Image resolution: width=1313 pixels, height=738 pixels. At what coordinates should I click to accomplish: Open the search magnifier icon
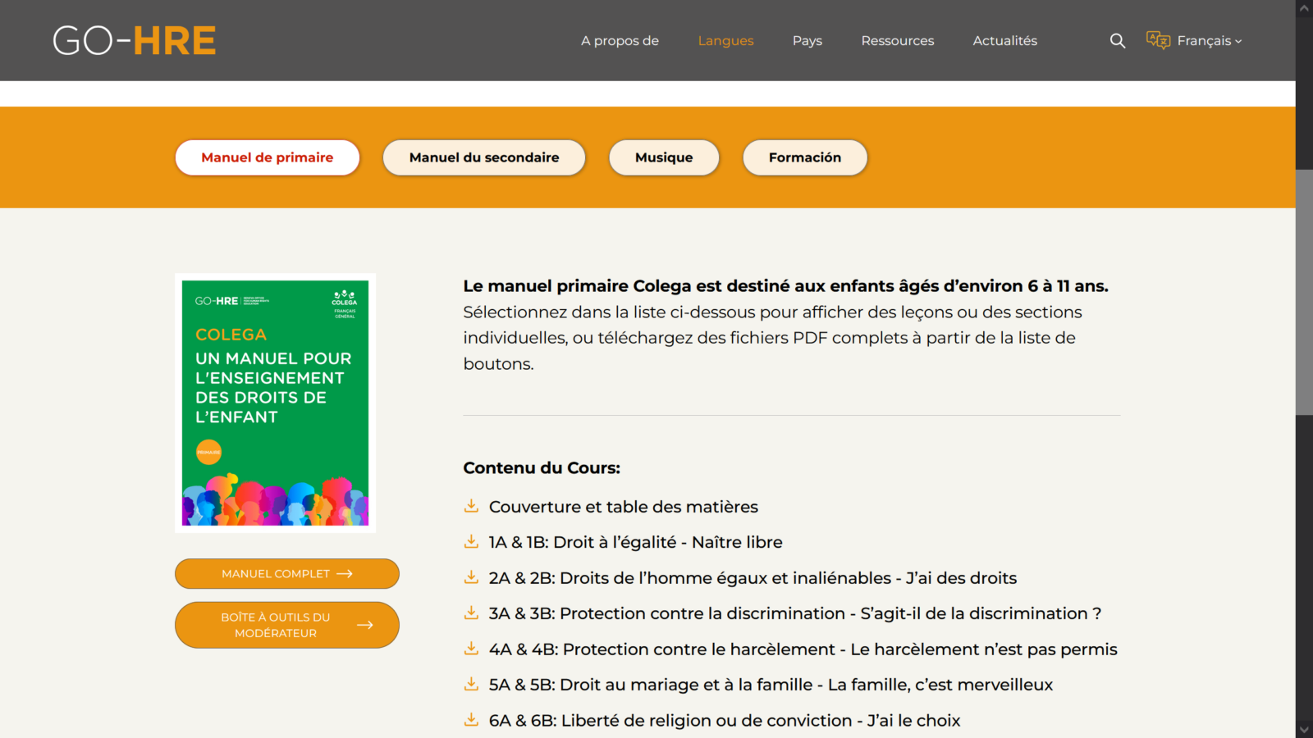click(1118, 40)
